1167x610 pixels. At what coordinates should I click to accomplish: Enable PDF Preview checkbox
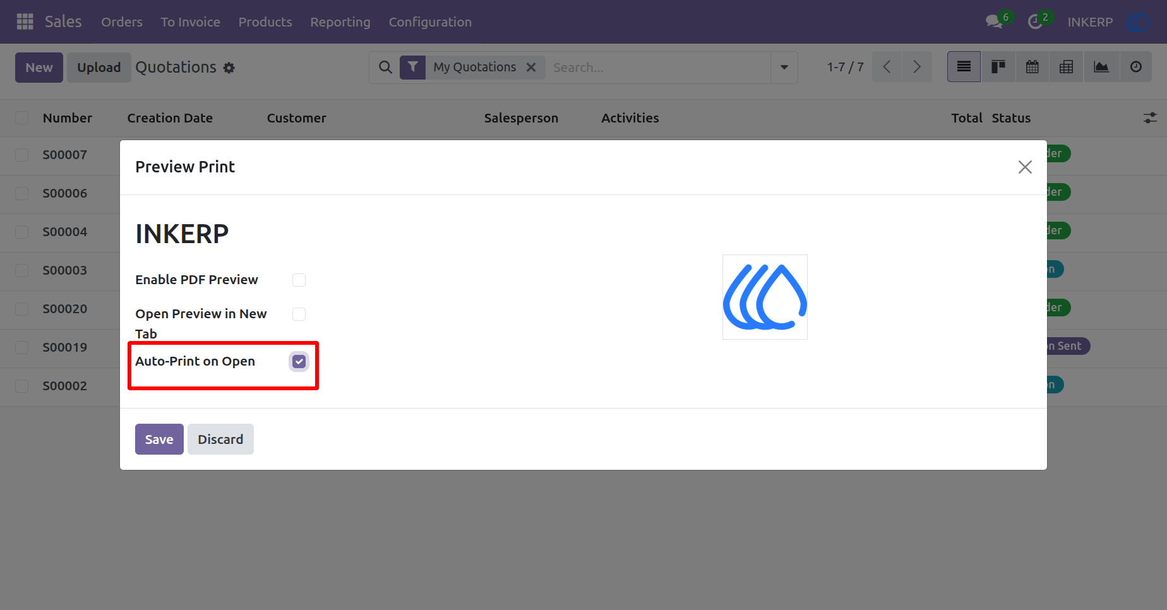[x=299, y=280]
